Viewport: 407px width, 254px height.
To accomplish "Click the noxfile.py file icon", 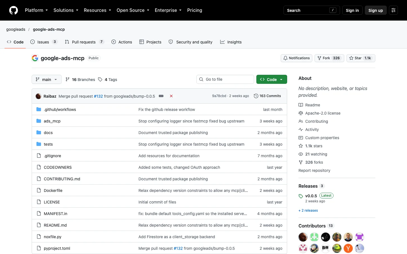I will coord(39,237).
